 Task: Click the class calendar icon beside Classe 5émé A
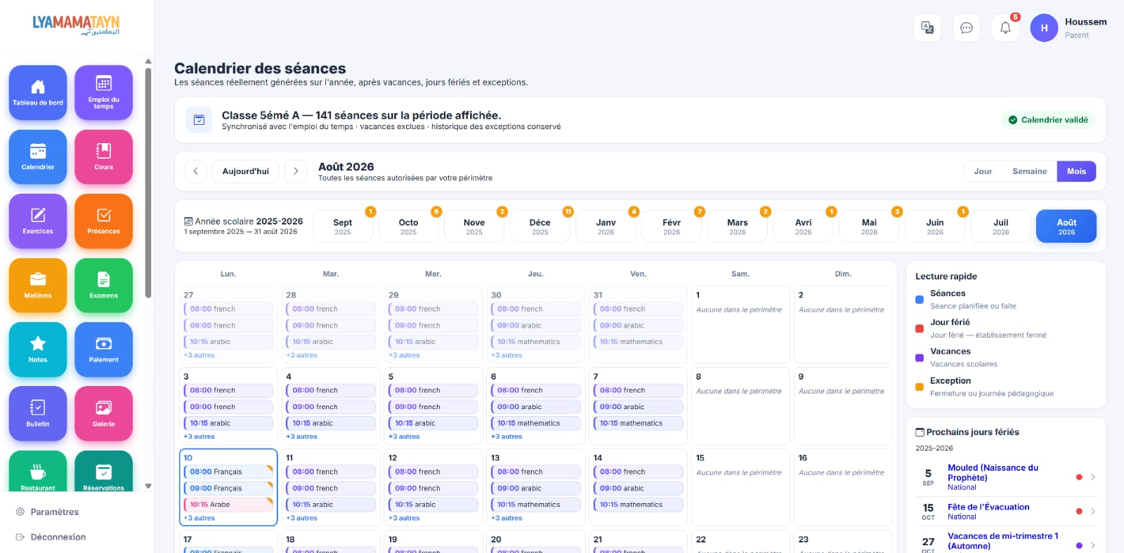[199, 120]
